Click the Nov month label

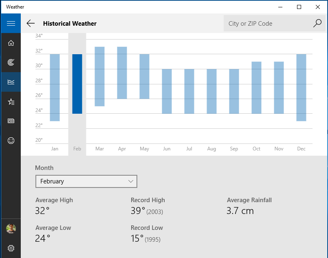[x=279, y=149]
